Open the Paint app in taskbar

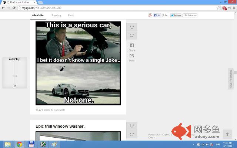tap(54, 144)
